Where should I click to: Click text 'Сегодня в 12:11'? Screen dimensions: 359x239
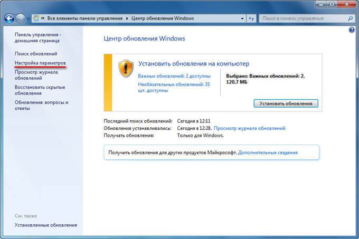coord(193,121)
